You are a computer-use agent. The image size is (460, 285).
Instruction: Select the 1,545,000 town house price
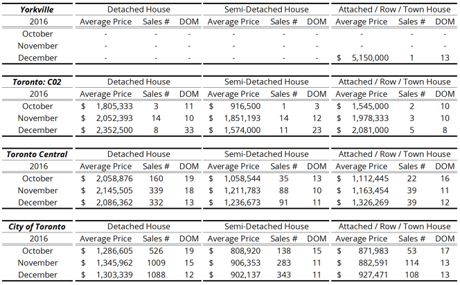pos(370,106)
